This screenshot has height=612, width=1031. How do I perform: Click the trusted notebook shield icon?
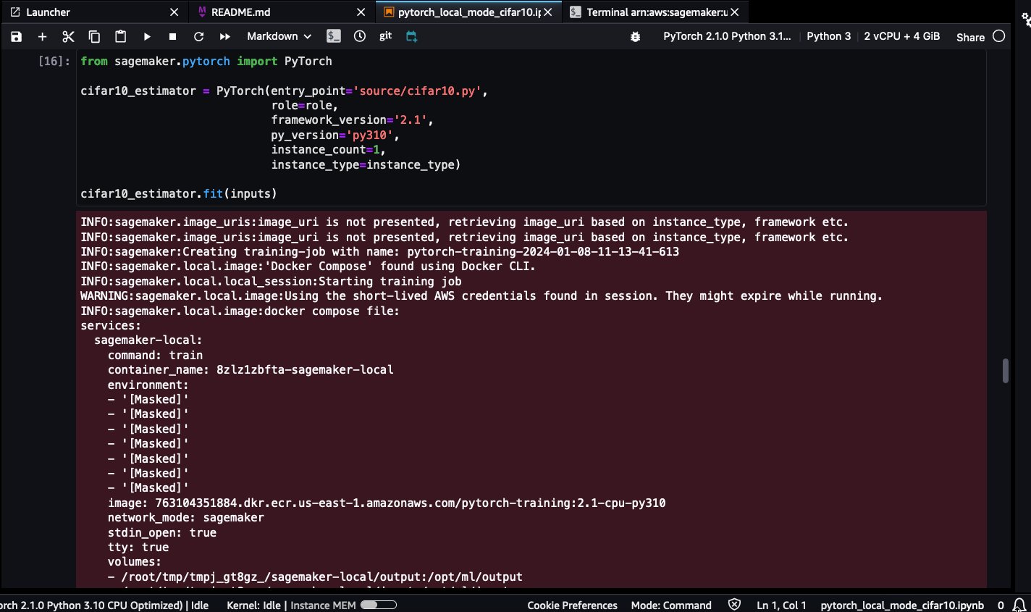pos(734,605)
